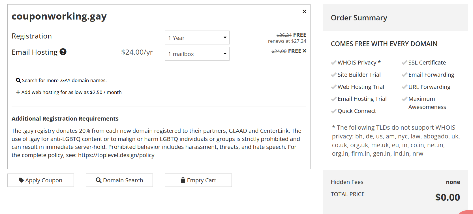Click the Apply Coupon button
This screenshot has height=214, width=473.
click(x=40, y=180)
